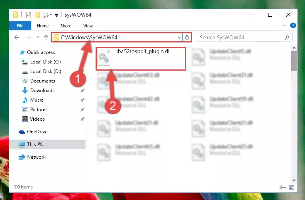This screenshot has width=305, height=200.
Task: Click the scrollbar down arrow
Action: (294, 180)
